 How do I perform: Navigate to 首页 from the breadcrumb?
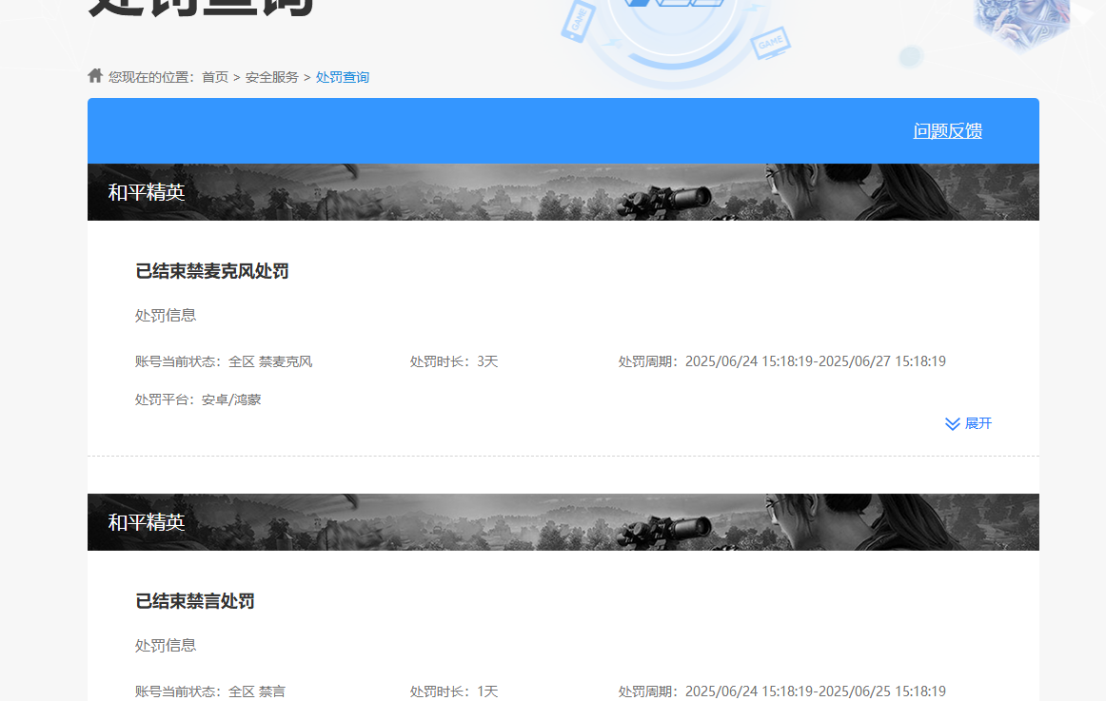click(214, 76)
